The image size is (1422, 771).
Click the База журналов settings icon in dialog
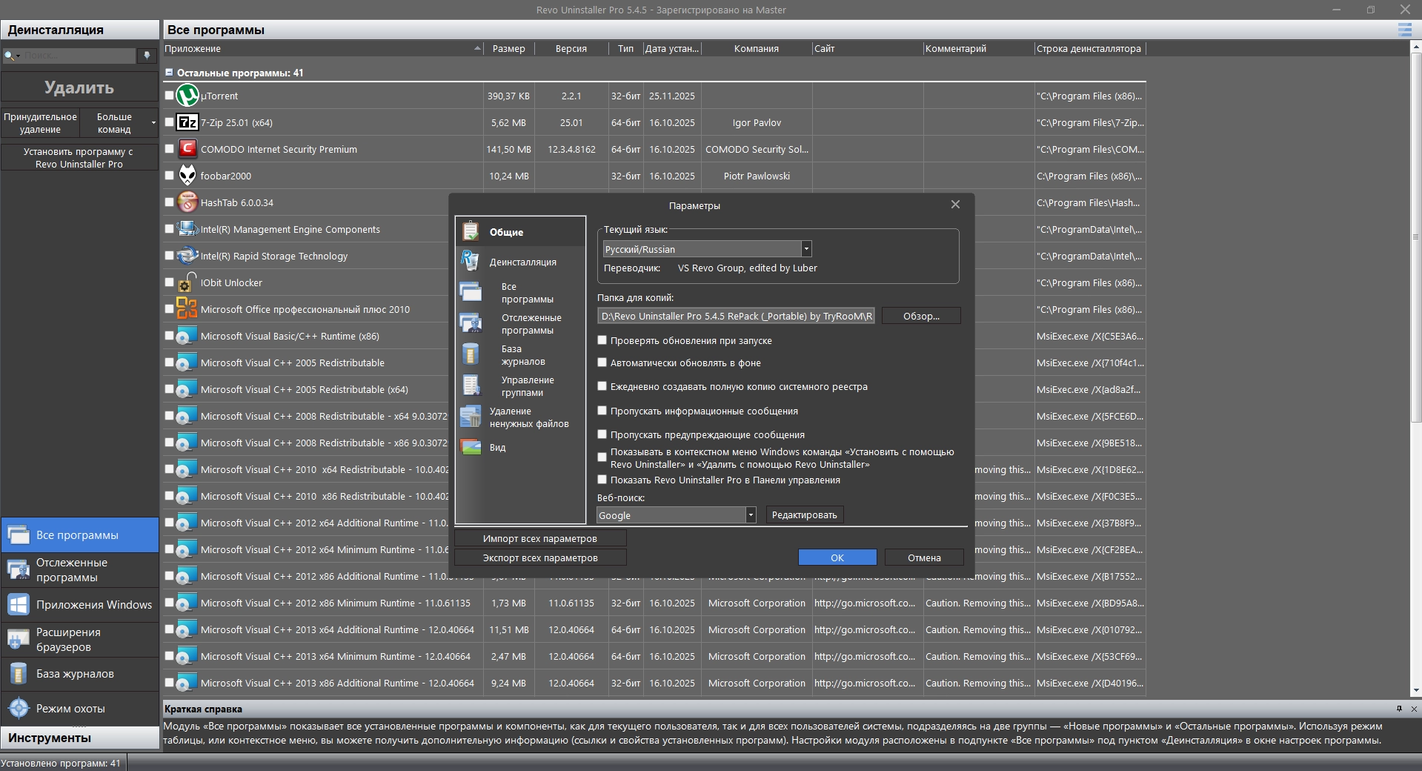point(471,354)
